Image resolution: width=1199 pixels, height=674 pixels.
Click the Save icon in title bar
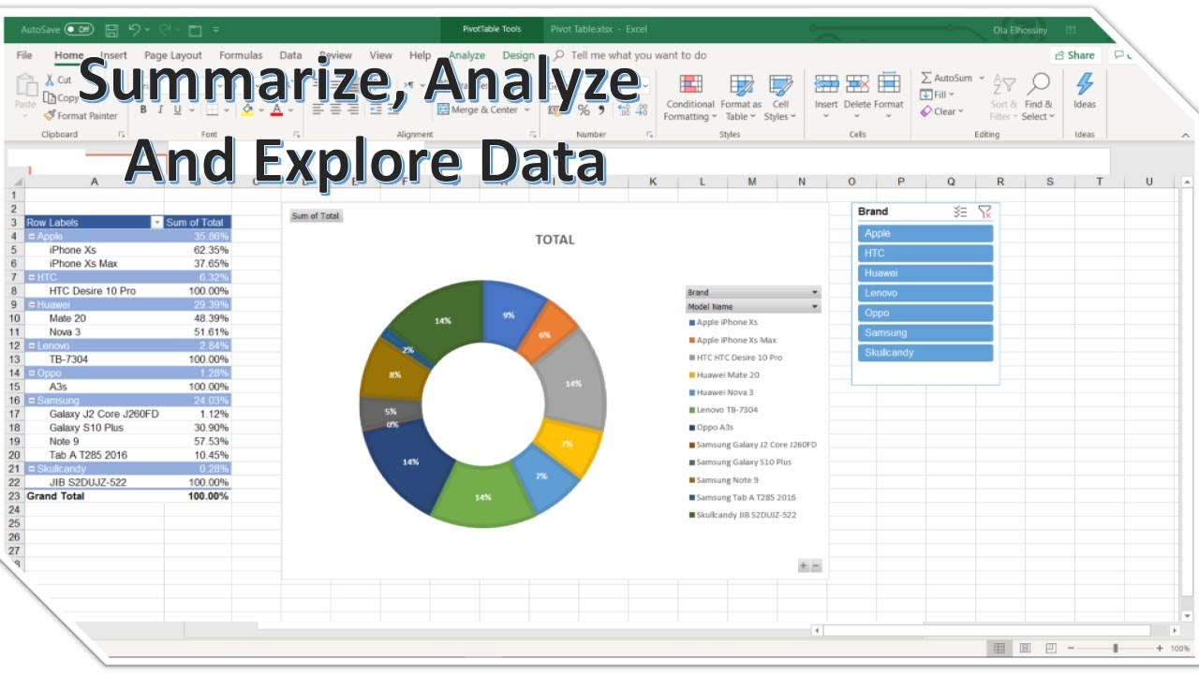pyautogui.click(x=112, y=30)
